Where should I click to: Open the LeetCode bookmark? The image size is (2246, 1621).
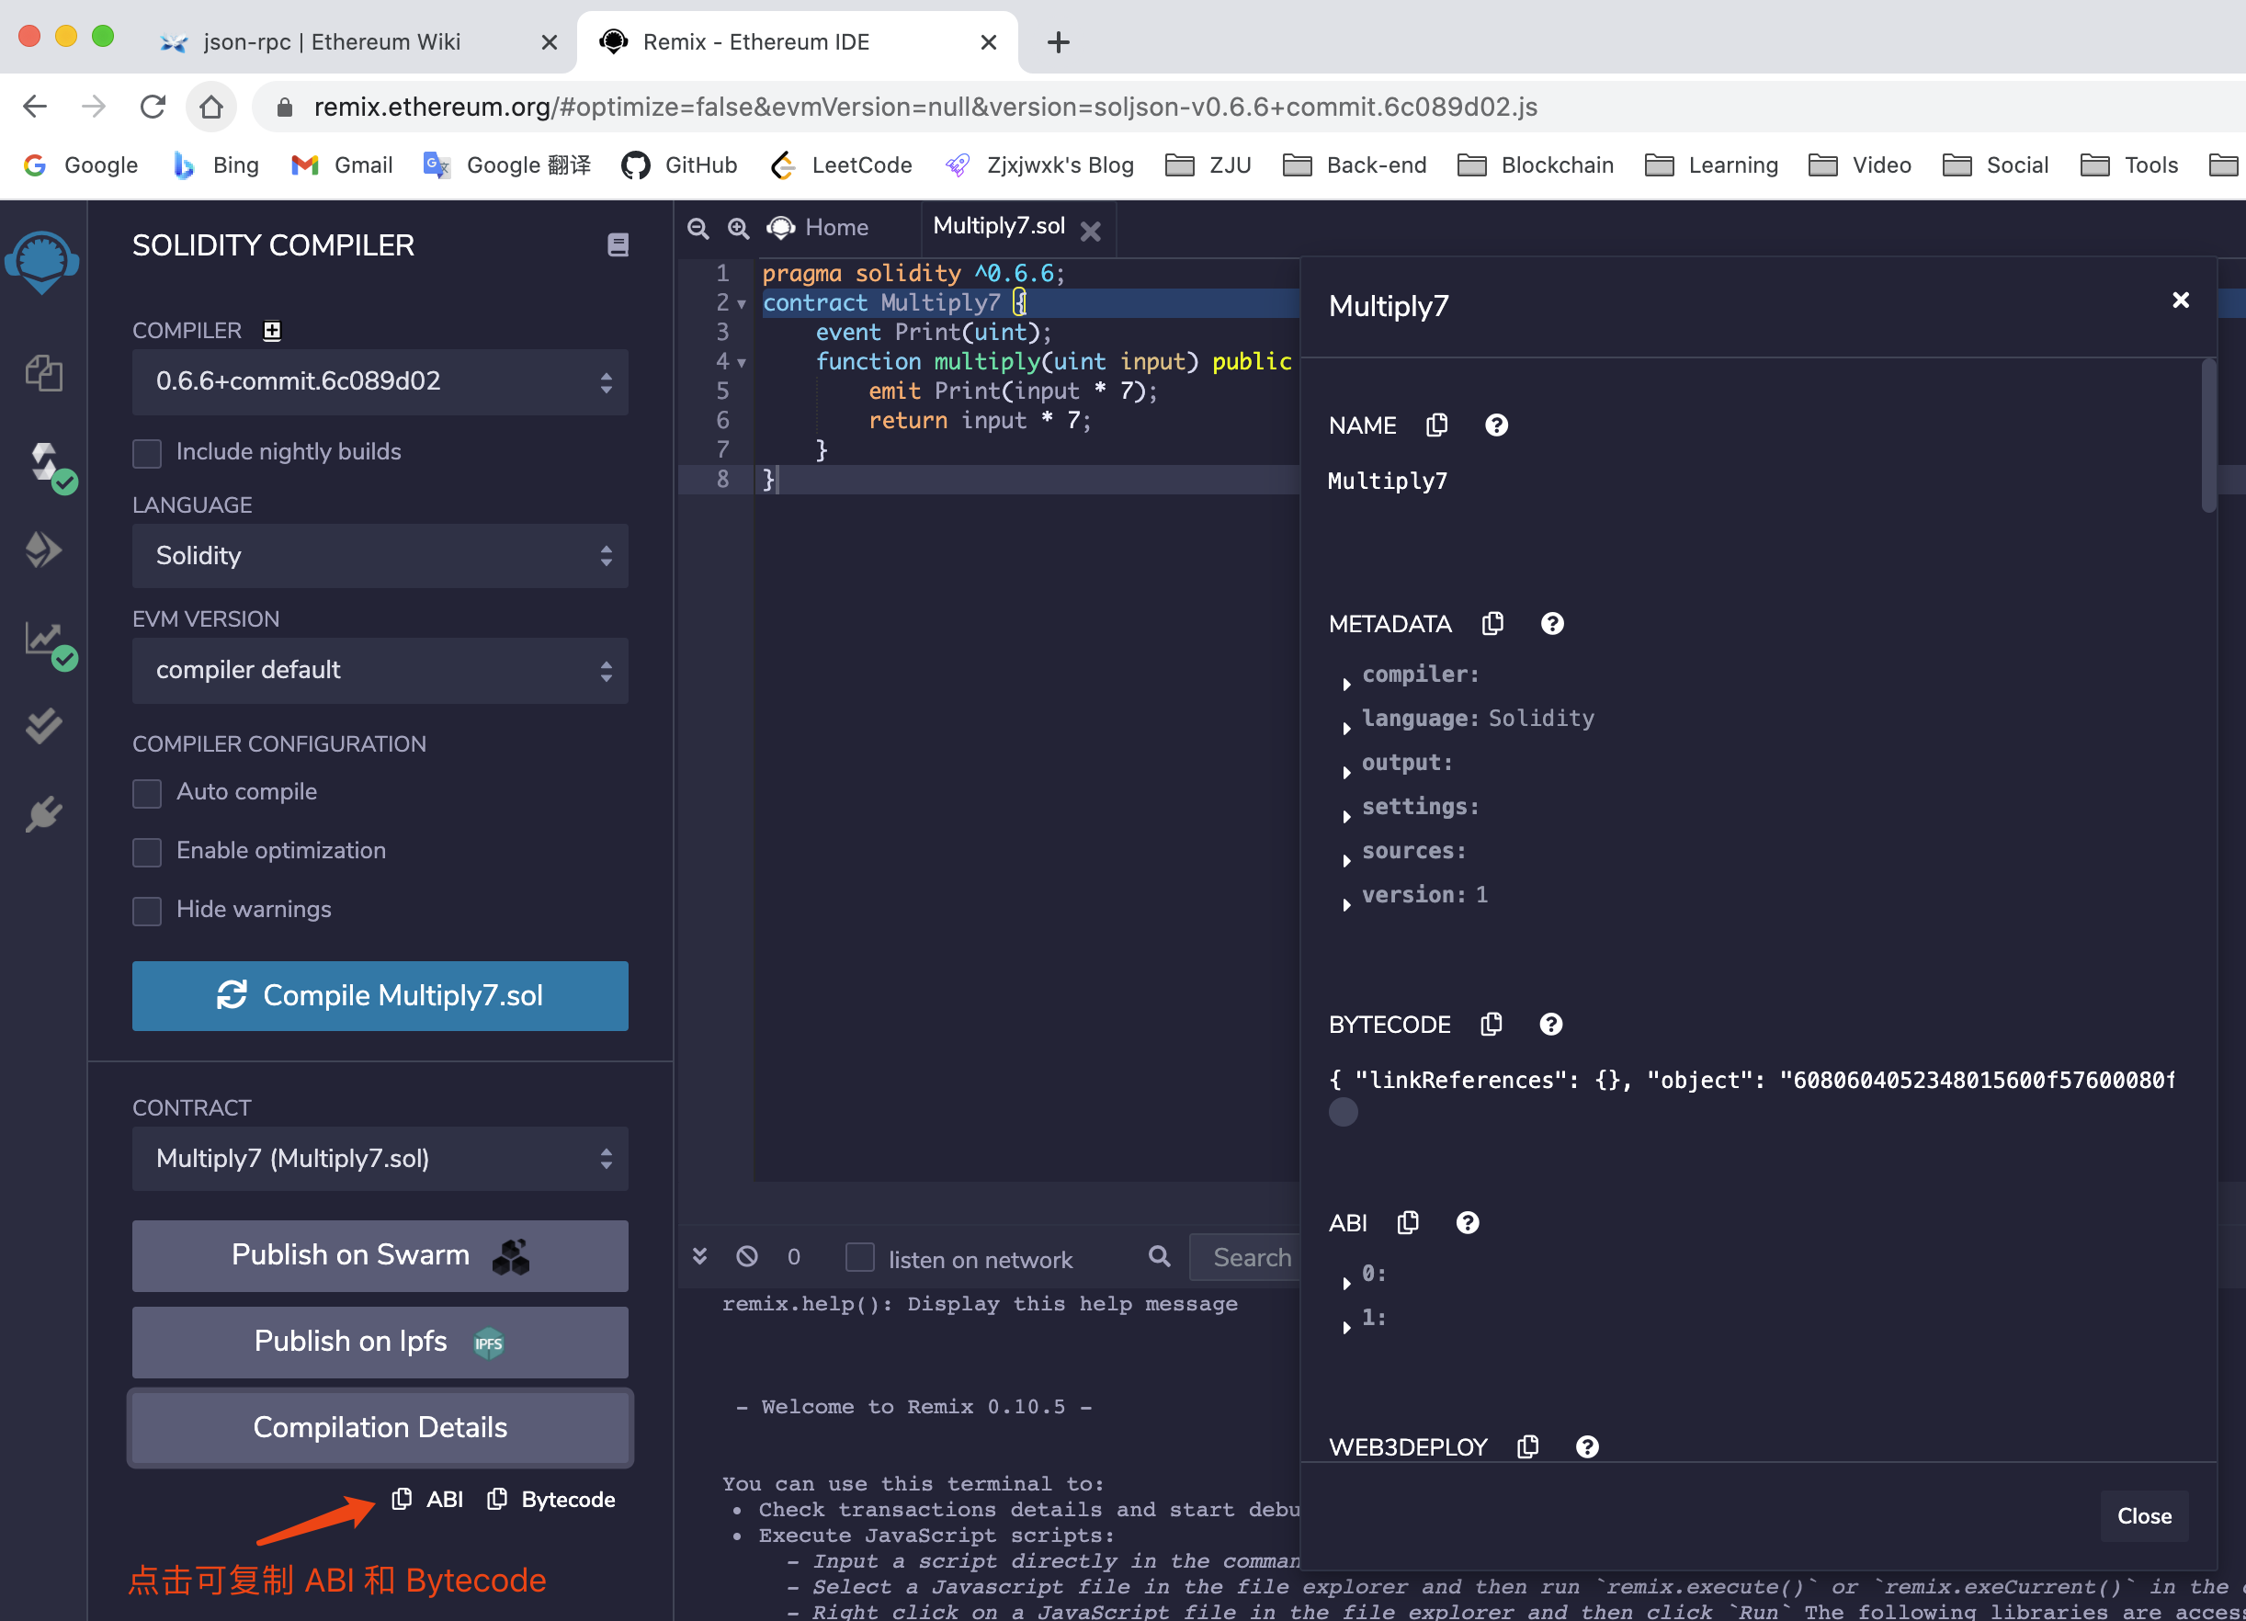(841, 165)
